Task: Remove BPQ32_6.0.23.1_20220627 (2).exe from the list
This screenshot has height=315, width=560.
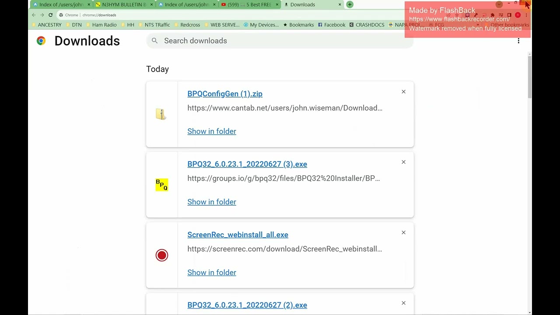Action: (x=403, y=303)
